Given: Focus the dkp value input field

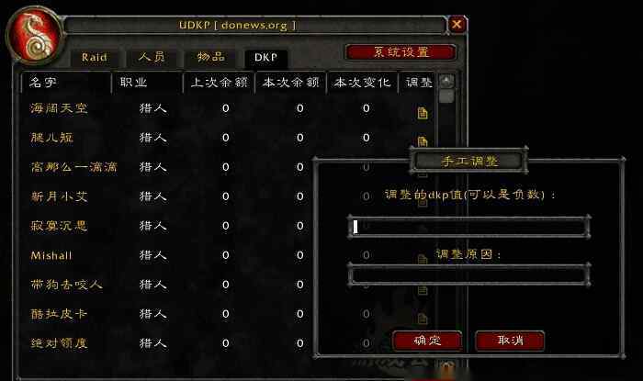Looking at the screenshot, I should pyautogui.click(x=469, y=227).
